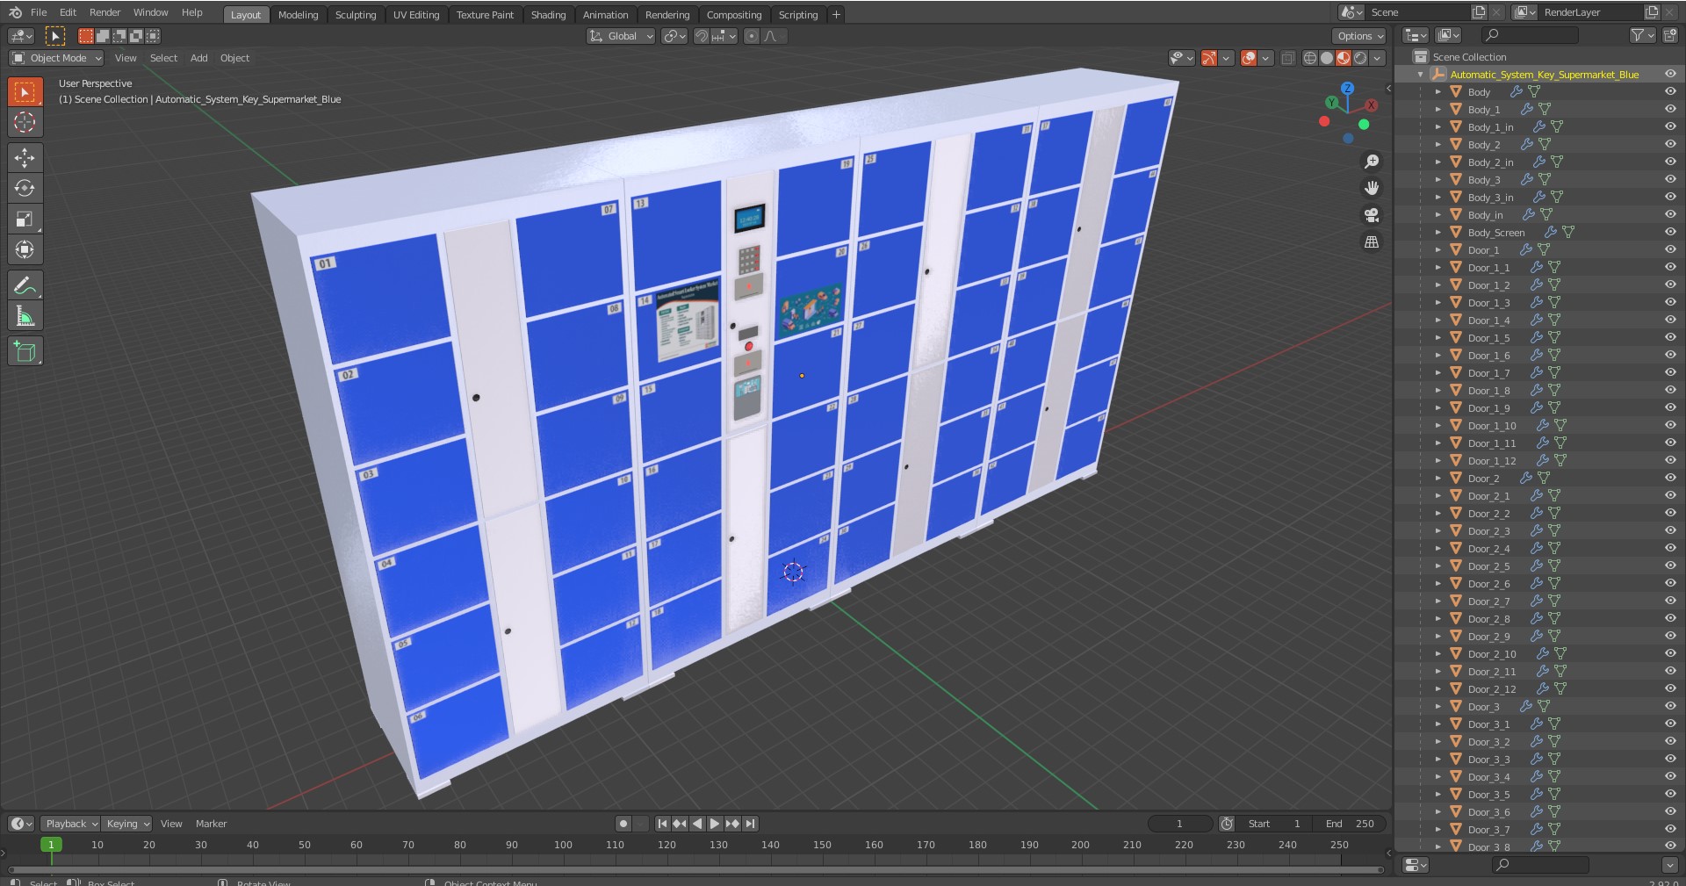The height and width of the screenshot is (886, 1686).
Task: Expand the Body_1 tree item
Action: (x=1438, y=109)
